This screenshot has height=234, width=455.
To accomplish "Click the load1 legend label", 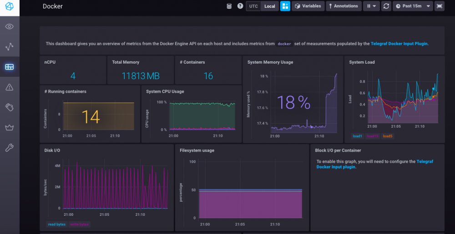I will (x=357, y=136).
